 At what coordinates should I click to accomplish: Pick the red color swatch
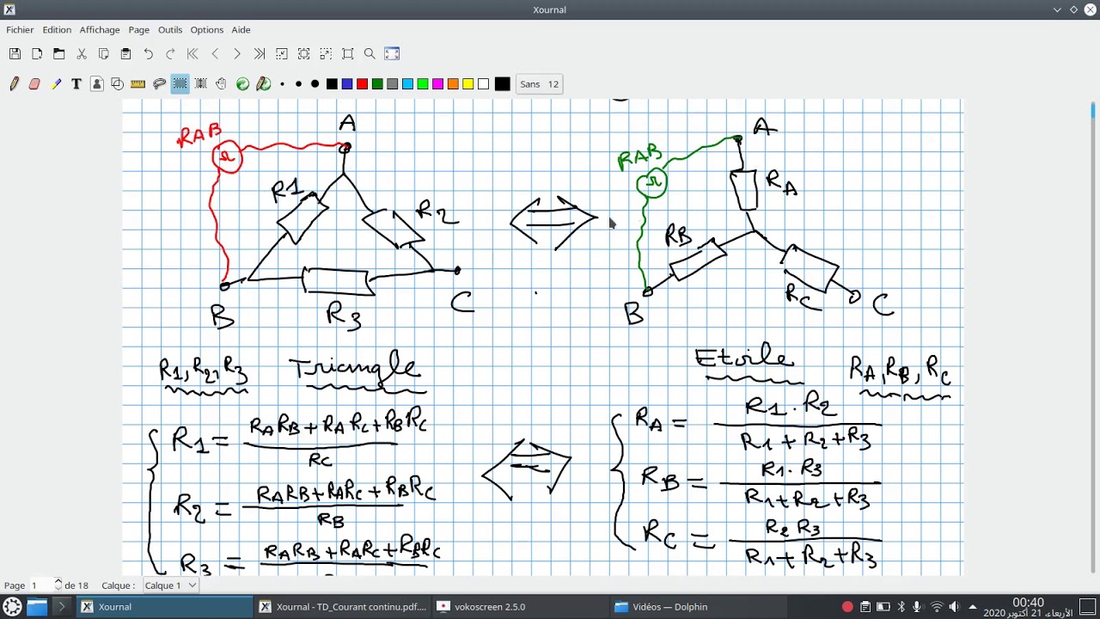363,84
